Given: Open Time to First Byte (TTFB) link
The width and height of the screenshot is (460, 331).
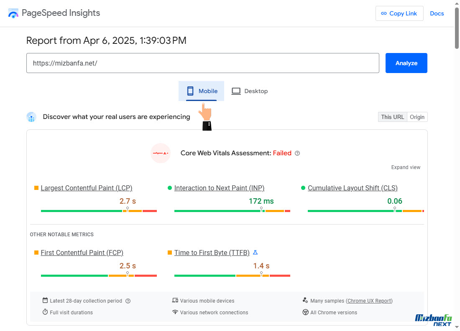Looking at the screenshot, I should [x=212, y=253].
